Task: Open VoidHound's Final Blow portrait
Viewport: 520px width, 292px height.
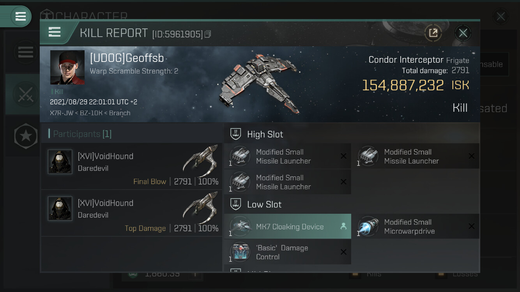Action: click(x=60, y=162)
